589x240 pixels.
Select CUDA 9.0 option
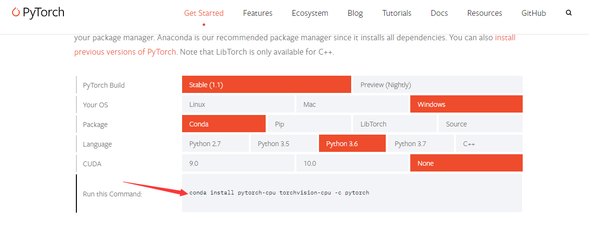[238, 163]
